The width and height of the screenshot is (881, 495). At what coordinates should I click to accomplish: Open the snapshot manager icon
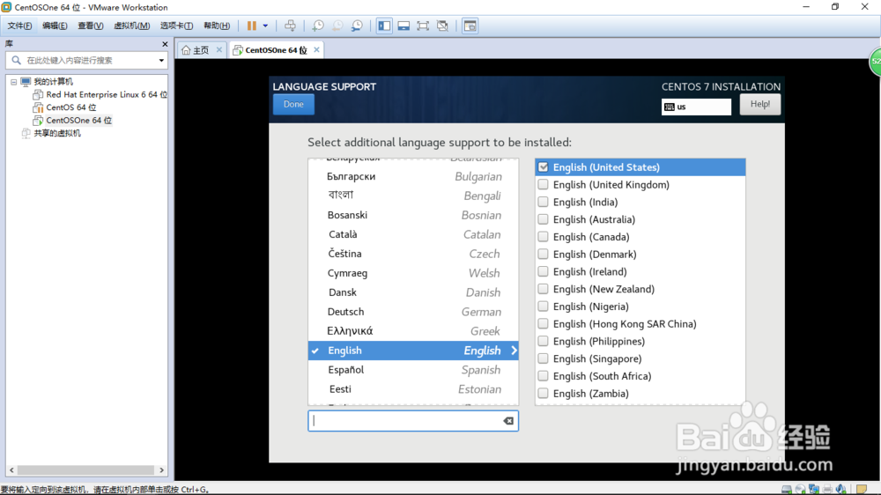tap(357, 26)
